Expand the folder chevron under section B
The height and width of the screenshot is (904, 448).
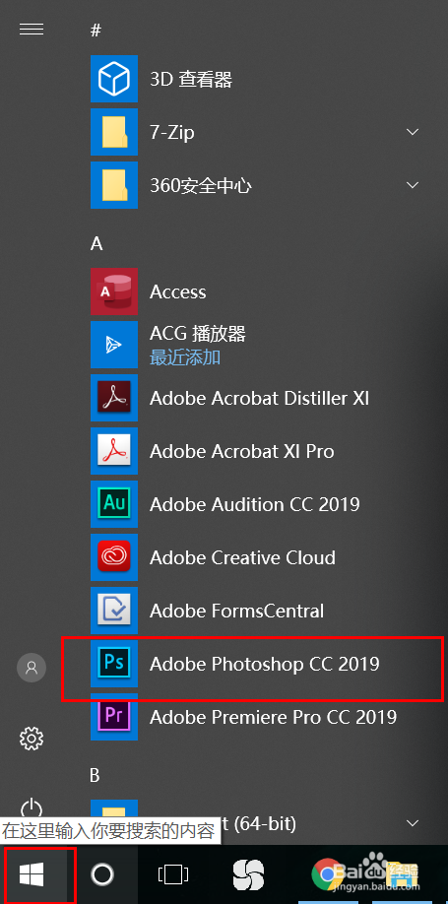pyautogui.click(x=413, y=822)
